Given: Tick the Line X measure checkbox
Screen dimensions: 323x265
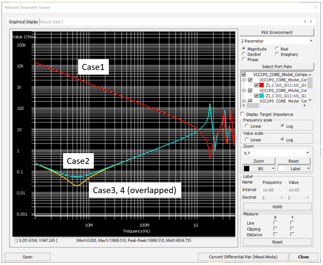Looking at the screenshot, I should click(x=275, y=223).
